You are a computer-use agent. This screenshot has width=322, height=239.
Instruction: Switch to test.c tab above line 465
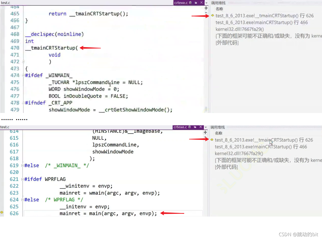pos(6,3)
